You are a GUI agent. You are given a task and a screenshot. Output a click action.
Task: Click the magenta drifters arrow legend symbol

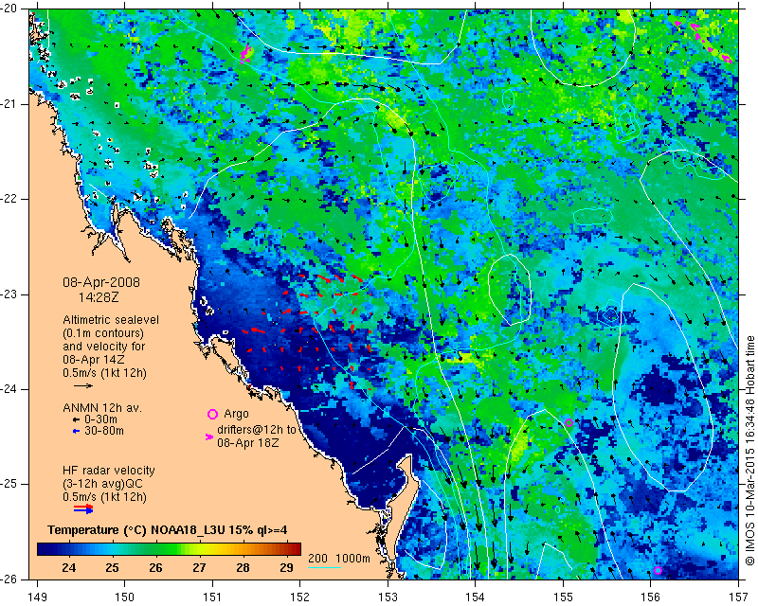click(209, 437)
